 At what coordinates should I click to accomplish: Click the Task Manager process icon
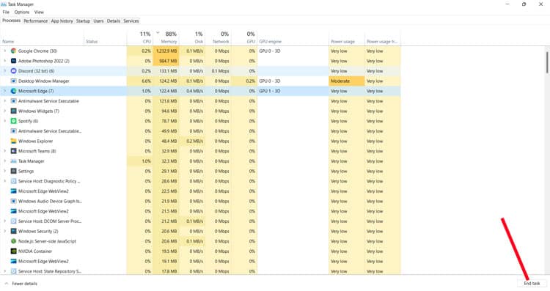point(13,161)
